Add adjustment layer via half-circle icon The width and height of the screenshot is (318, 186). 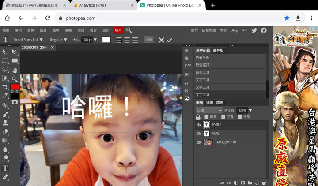pos(236,183)
